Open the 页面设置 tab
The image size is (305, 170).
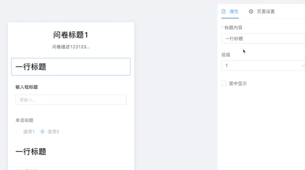pyautogui.click(x=262, y=12)
